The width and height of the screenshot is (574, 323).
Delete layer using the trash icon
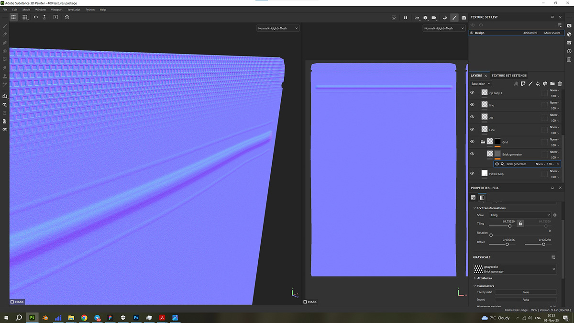pyautogui.click(x=560, y=84)
